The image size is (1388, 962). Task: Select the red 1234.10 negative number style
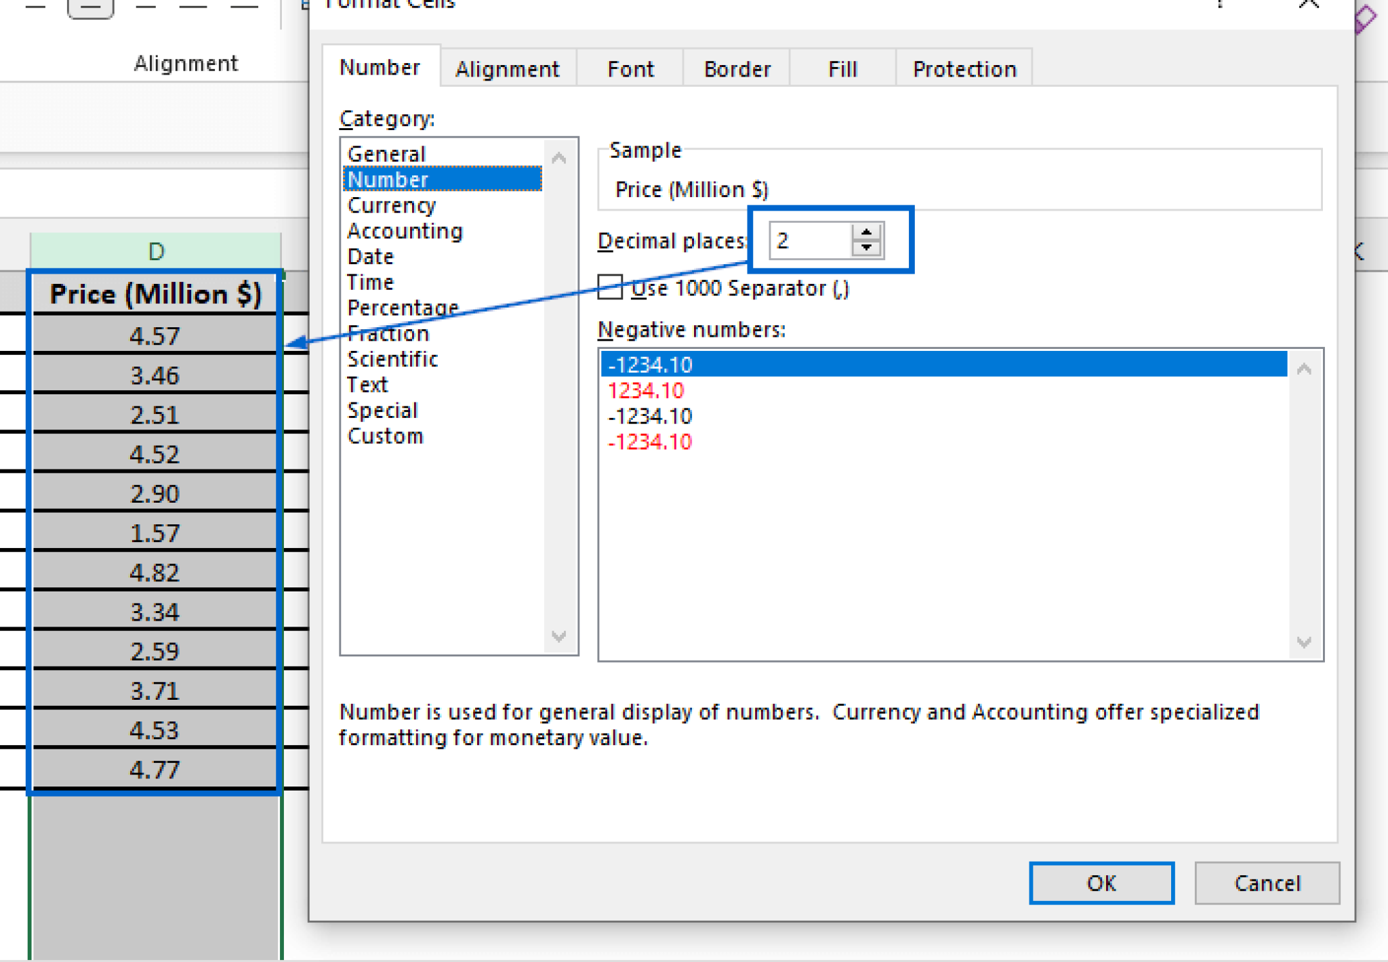[647, 390]
